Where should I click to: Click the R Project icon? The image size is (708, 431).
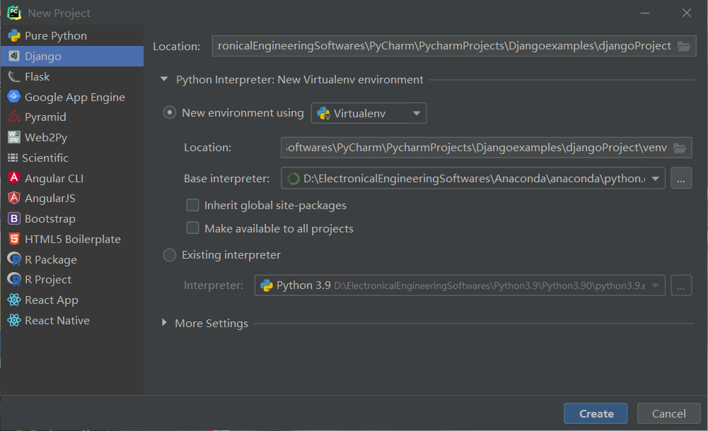coord(14,280)
